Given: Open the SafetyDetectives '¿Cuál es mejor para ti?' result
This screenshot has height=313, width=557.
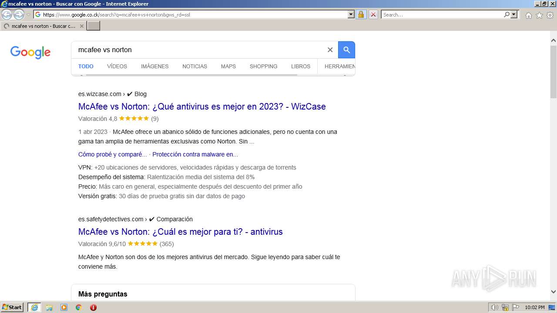Looking at the screenshot, I should [181, 232].
